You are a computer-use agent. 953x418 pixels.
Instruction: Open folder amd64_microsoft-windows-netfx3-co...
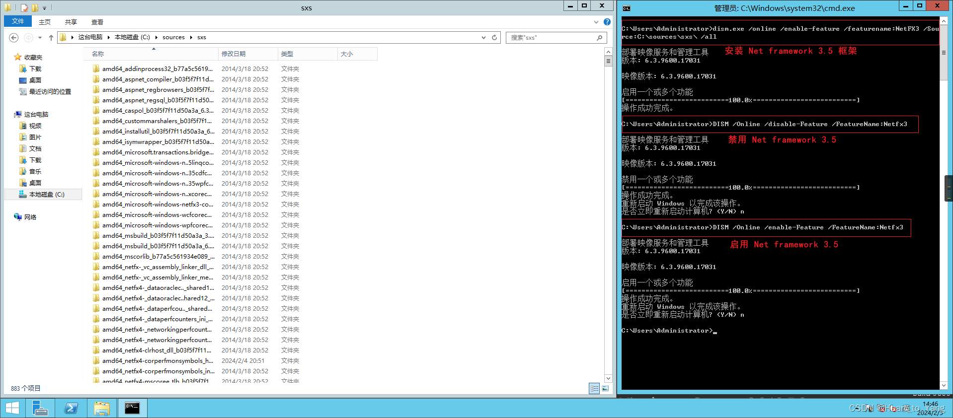point(158,205)
